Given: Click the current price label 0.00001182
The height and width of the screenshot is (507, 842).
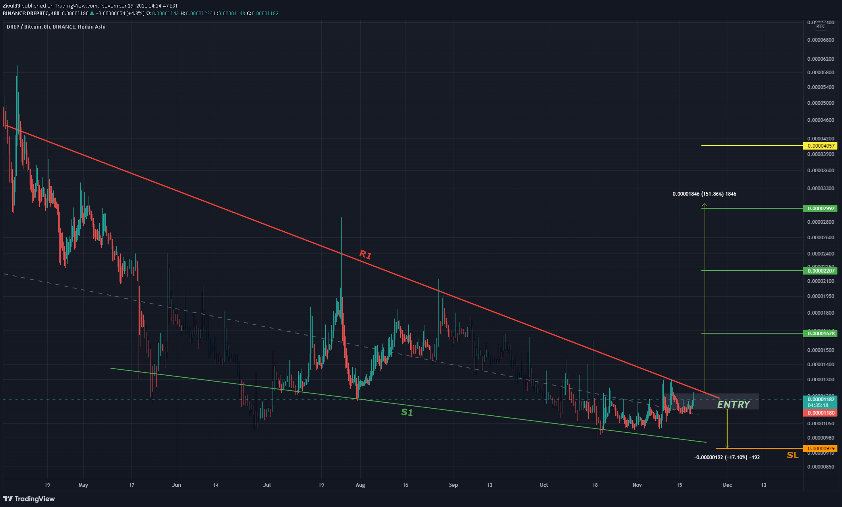Looking at the screenshot, I should [820, 399].
